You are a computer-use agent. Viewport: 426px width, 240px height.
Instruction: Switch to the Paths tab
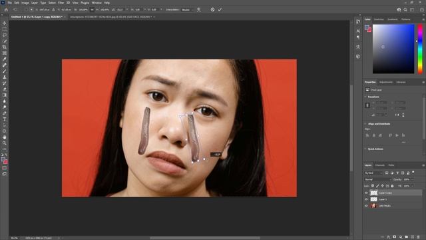coord(391,165)
